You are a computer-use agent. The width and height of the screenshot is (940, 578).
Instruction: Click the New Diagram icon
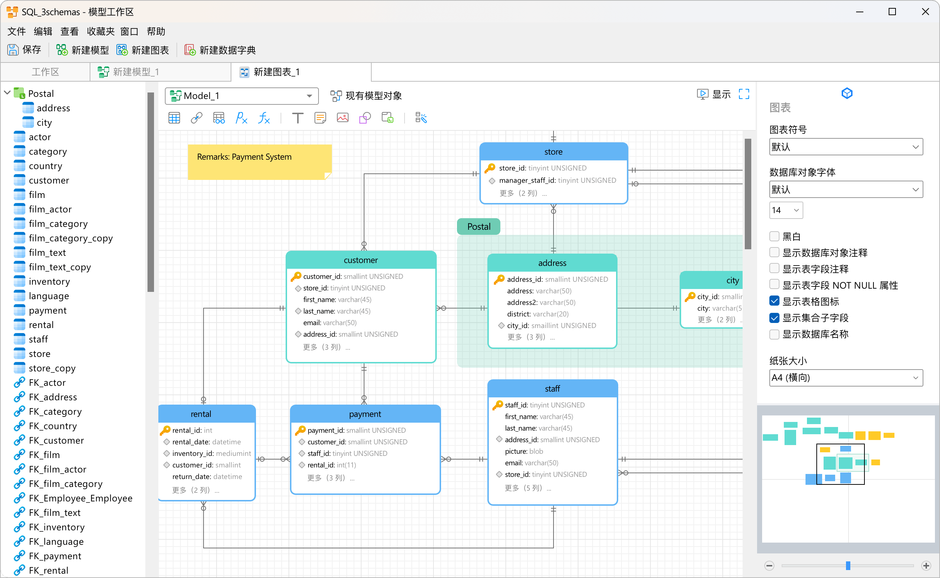pos(122,50)
